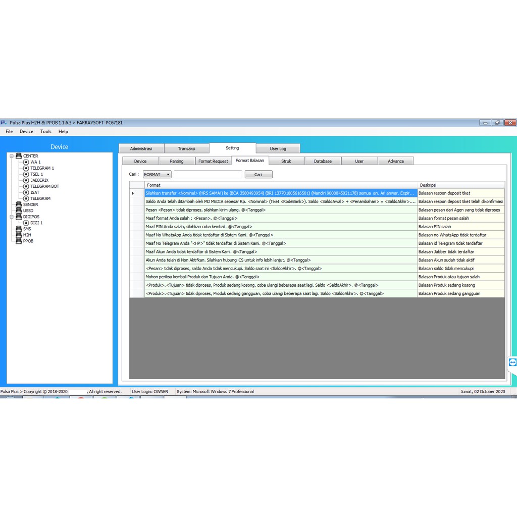Switch to the Transaksi tab
Screen dimensions: 517x517
[x=187, y=148]
